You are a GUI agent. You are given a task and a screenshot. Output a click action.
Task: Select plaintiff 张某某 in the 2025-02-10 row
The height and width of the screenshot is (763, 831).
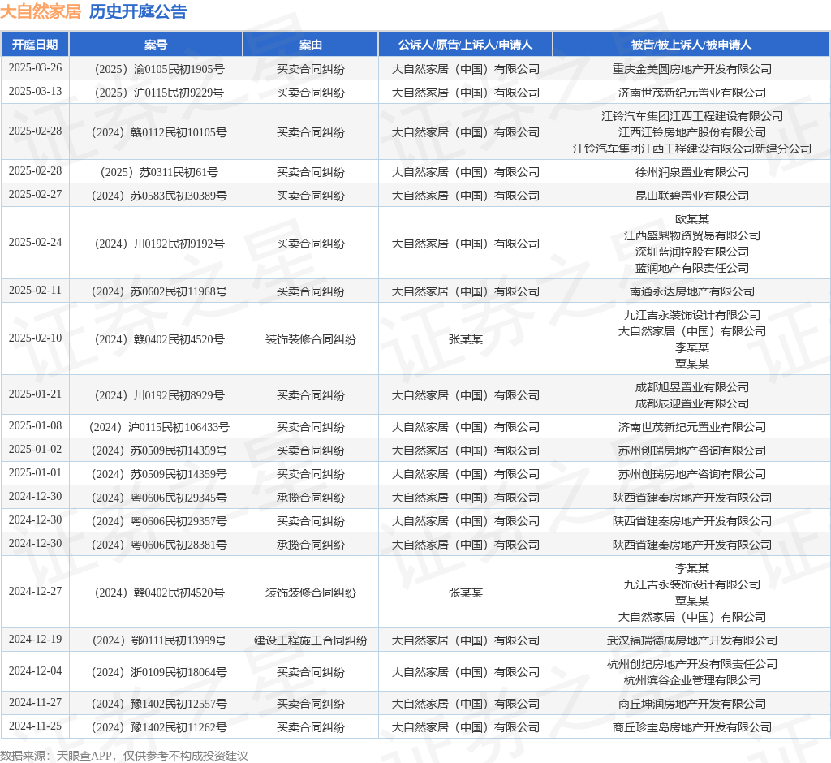point(465,339)
